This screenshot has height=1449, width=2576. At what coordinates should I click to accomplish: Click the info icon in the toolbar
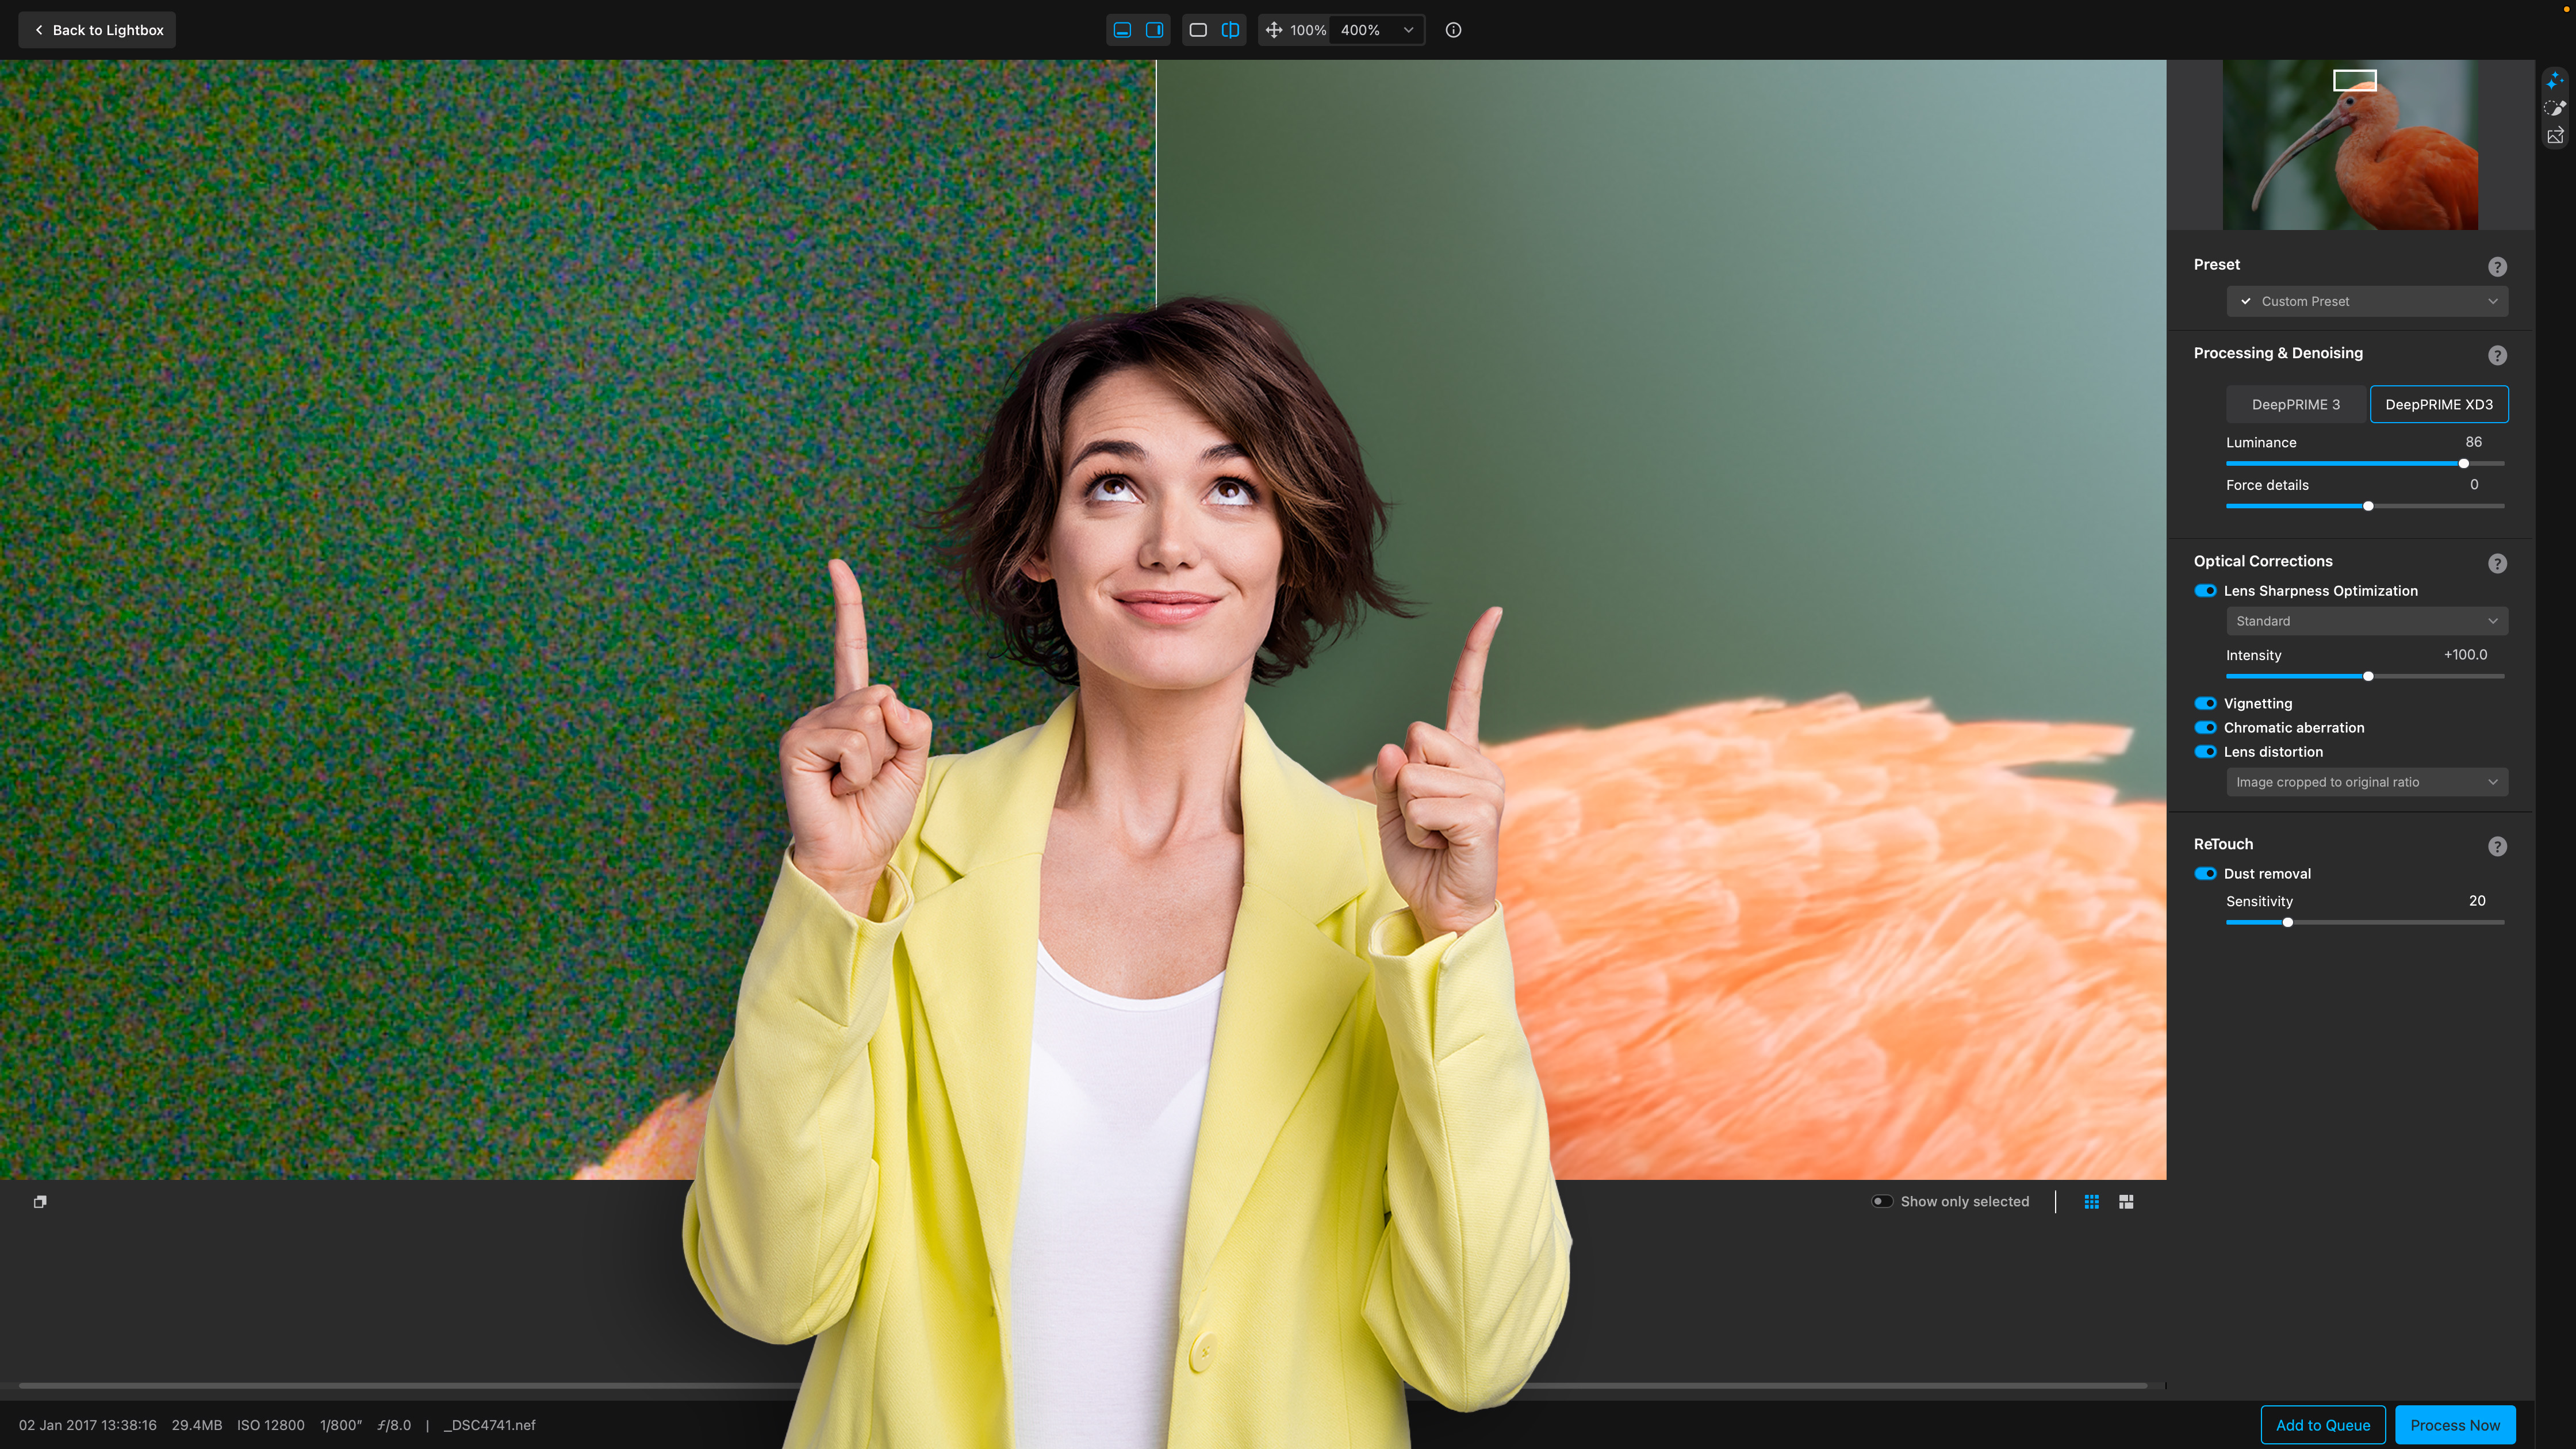(1453, 30)
